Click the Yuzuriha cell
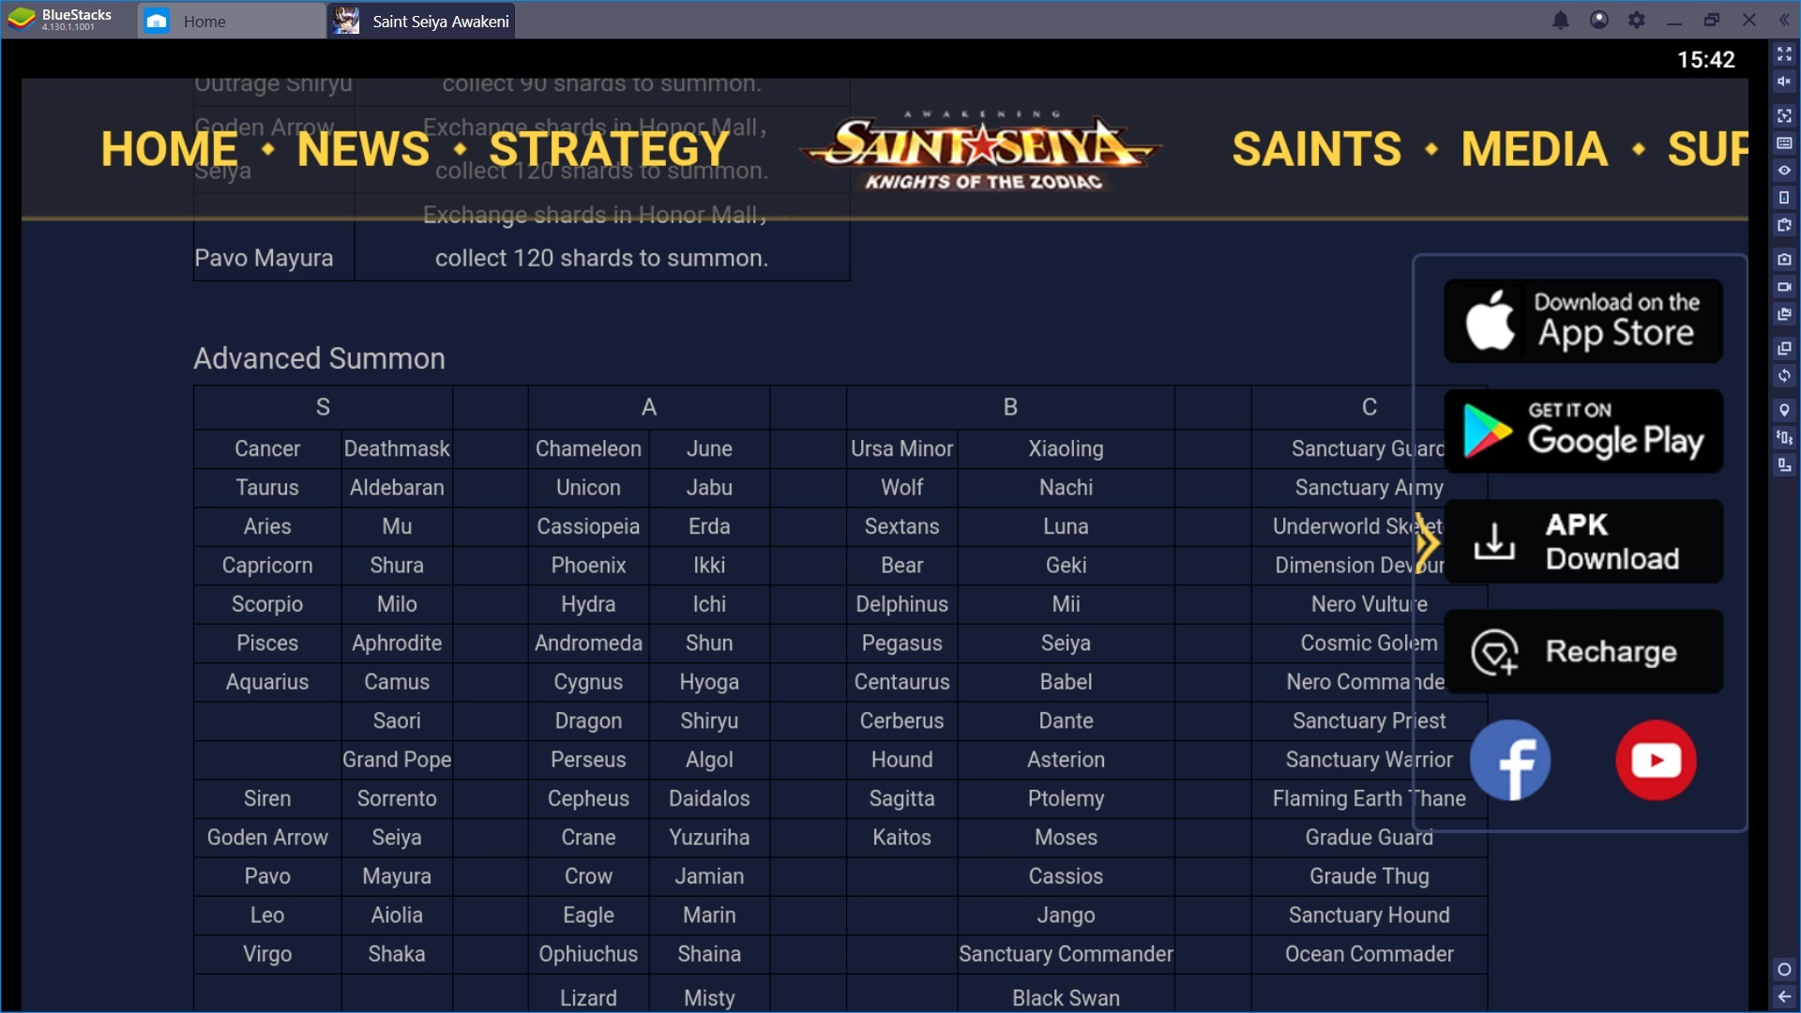 709,838
